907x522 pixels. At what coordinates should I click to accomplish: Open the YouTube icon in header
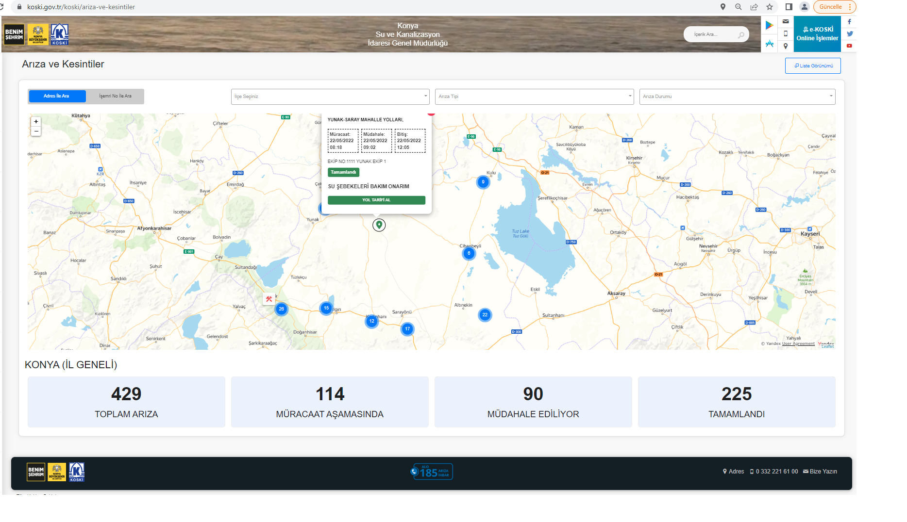pos(849,46)
